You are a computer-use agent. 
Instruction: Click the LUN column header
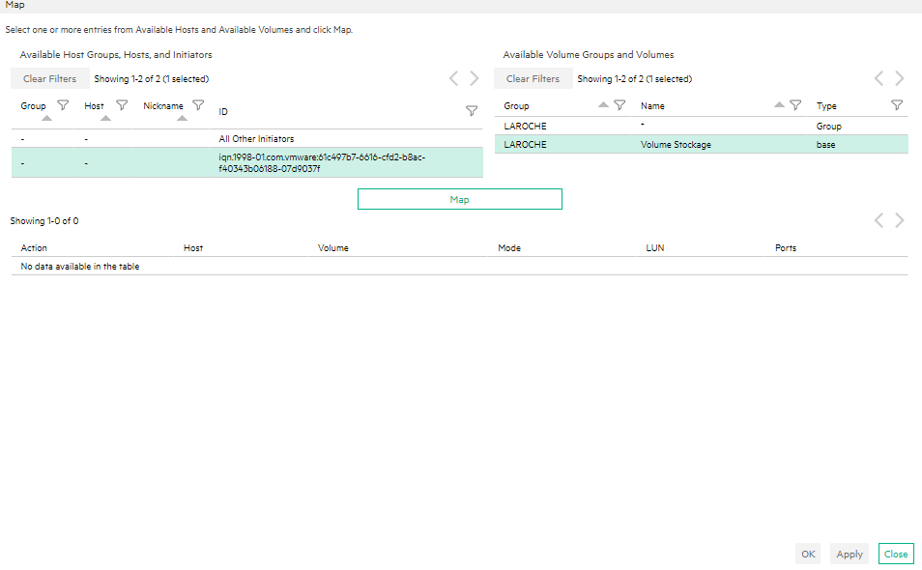click(x=655, y=248)
